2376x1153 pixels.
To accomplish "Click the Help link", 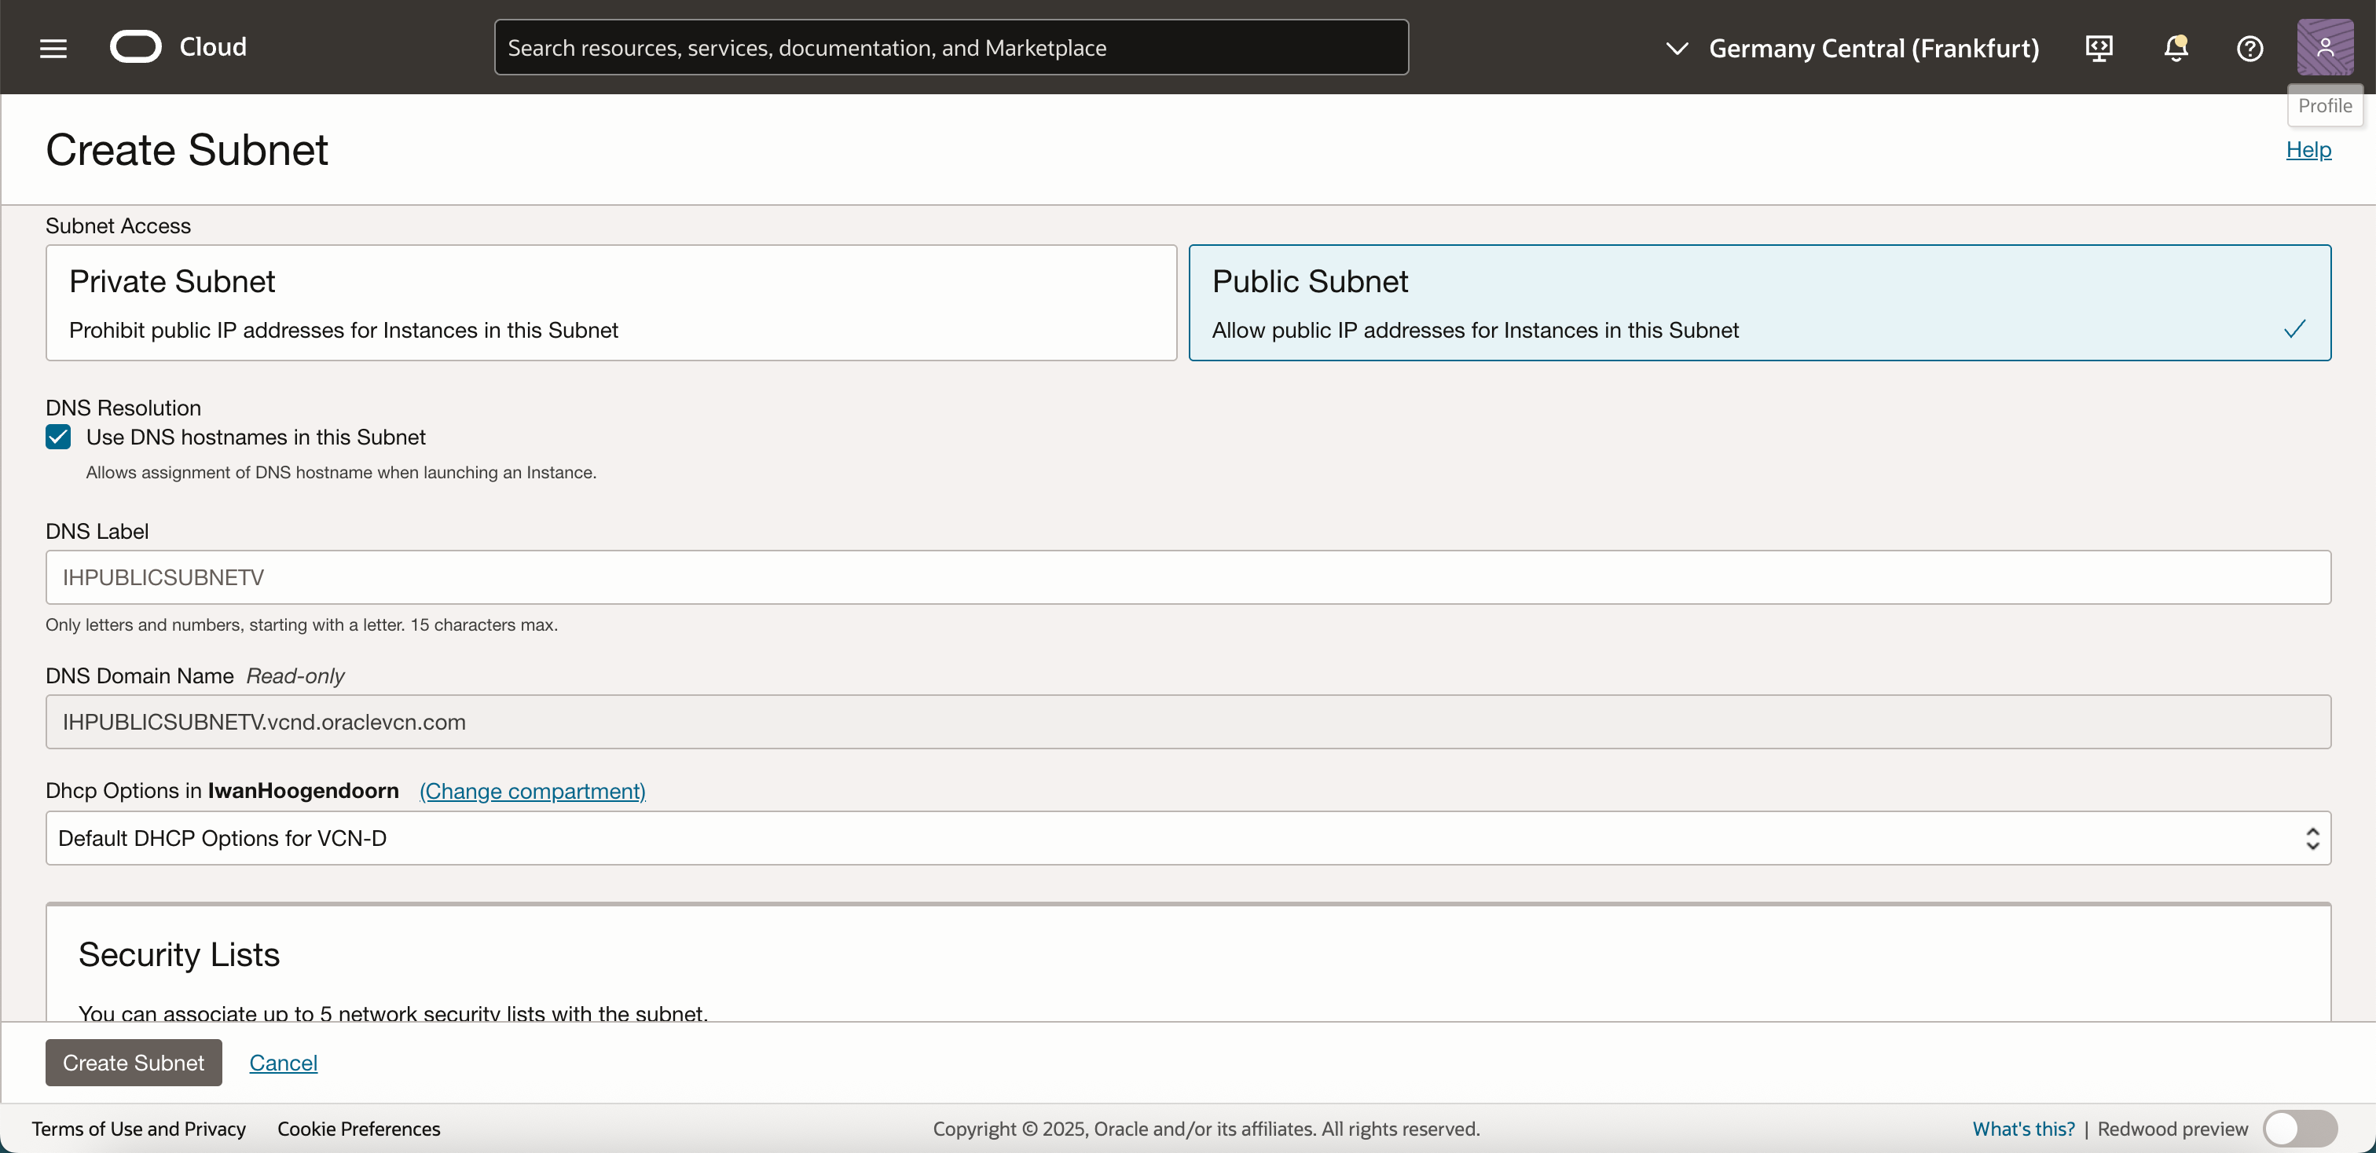I will click(2308, 149).
